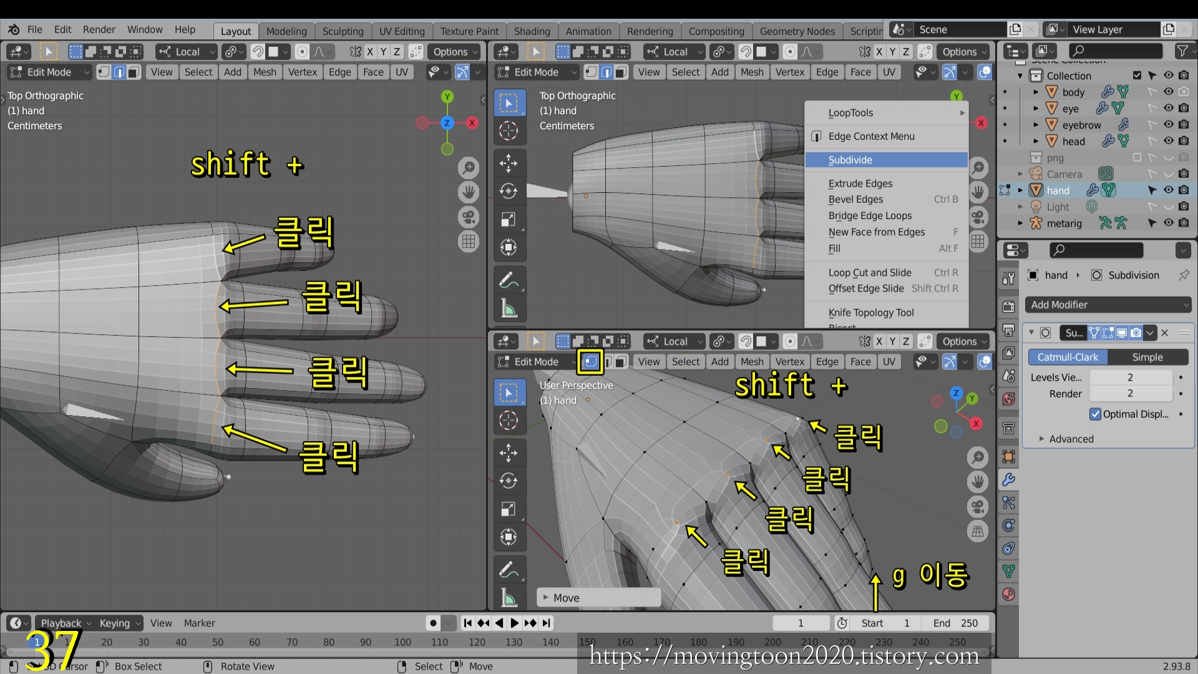Open Output properties tab icon
Screen dimensions: 1198x674
point(1008,330)
